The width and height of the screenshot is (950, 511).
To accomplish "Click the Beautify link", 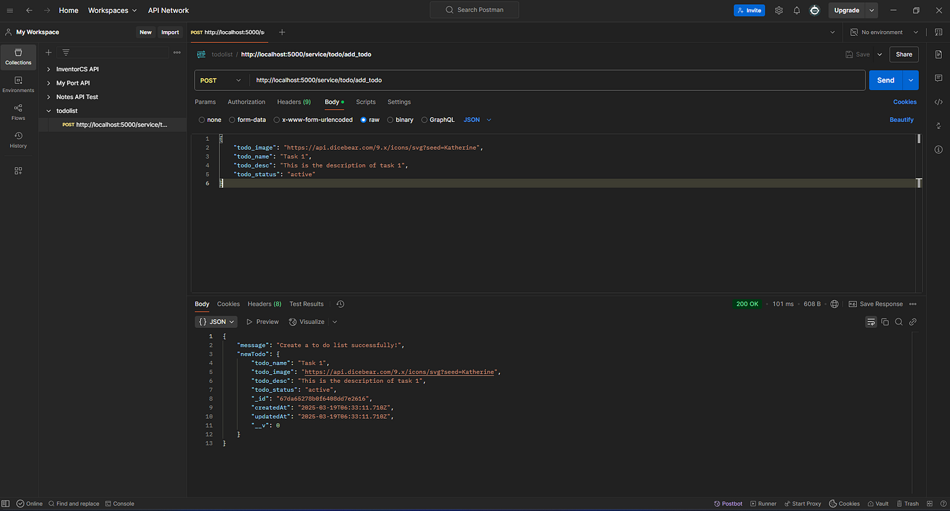I will (x=901, y=120).
